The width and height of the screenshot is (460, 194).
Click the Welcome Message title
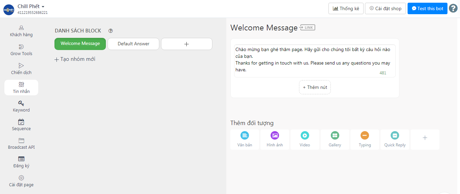[264, 28]
